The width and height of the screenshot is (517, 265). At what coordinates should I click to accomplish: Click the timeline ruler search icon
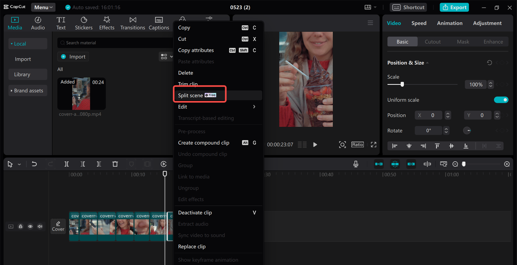click(443, 164)
